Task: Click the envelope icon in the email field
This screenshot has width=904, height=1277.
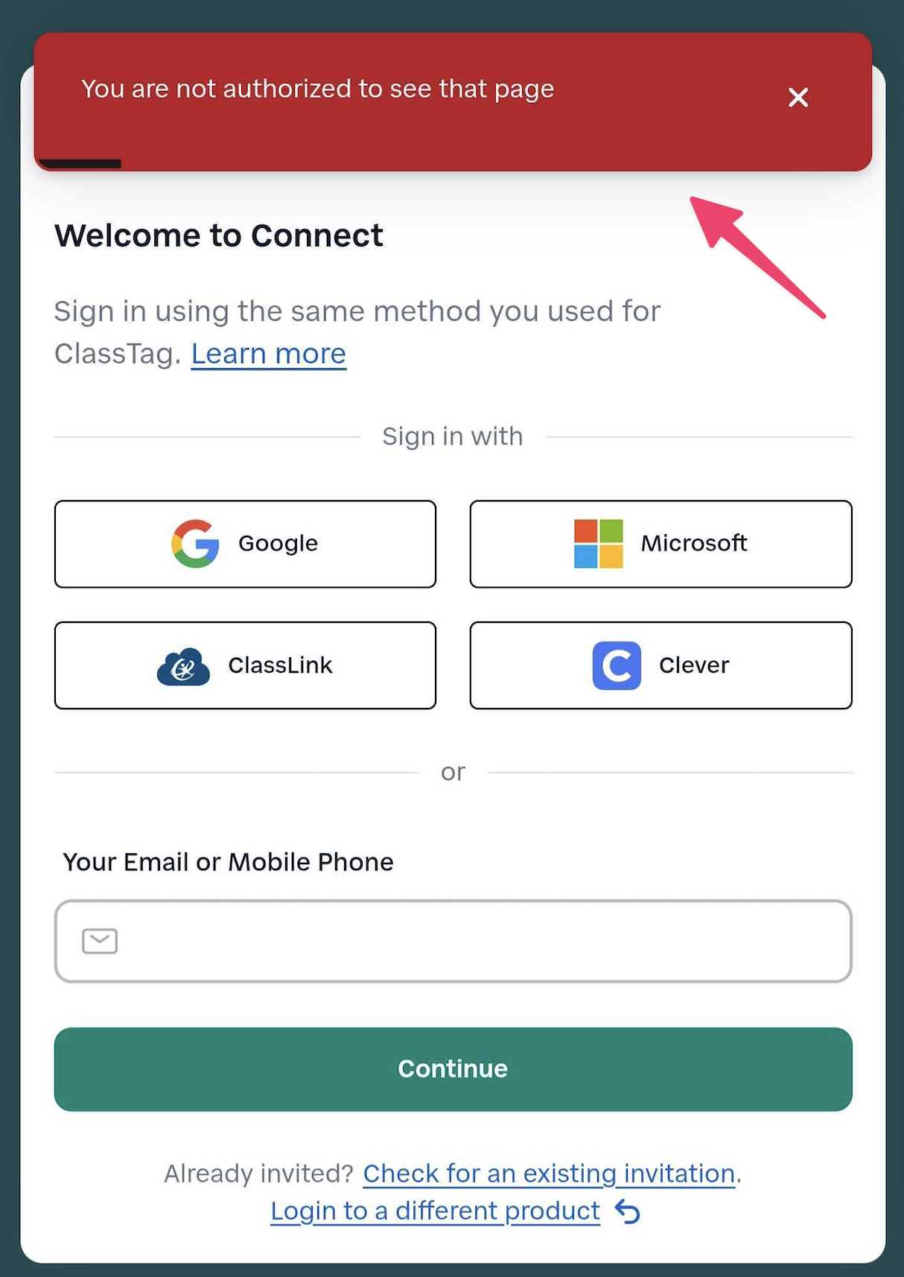Action: (100, 941)
